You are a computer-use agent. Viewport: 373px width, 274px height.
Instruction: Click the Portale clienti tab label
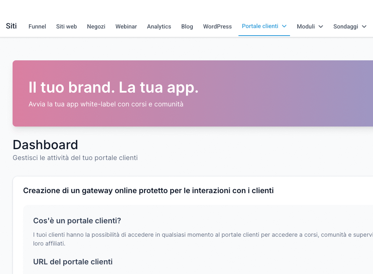[x=260, y=26]
